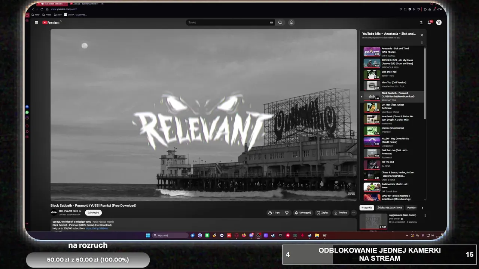Open the Praca bookmarks folder
479x269 pixels.
point(47,15)
